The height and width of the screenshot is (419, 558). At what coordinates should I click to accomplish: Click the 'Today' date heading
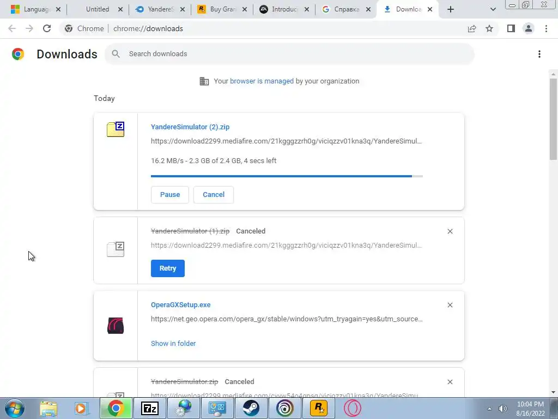104,98
